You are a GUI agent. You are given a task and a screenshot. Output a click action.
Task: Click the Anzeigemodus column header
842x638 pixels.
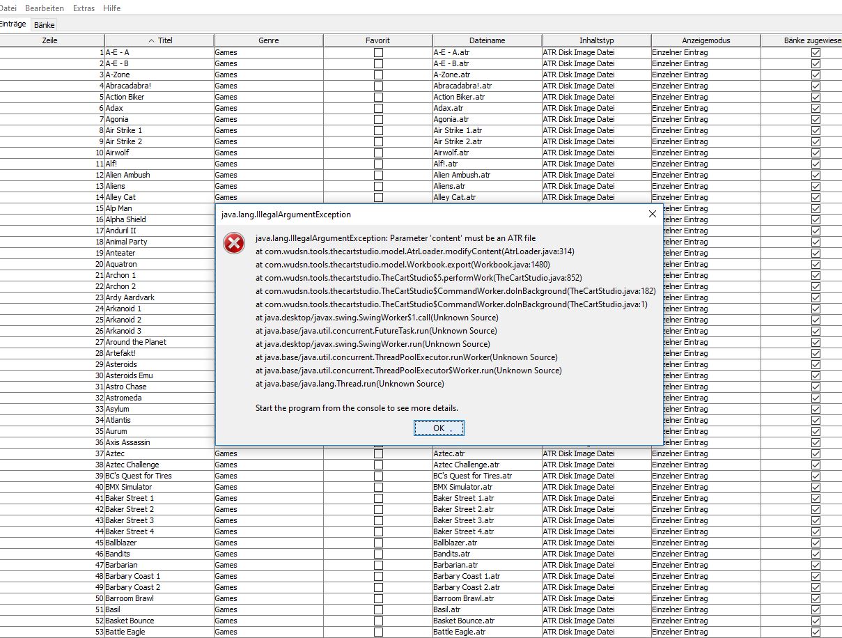[x=705, y=40]
